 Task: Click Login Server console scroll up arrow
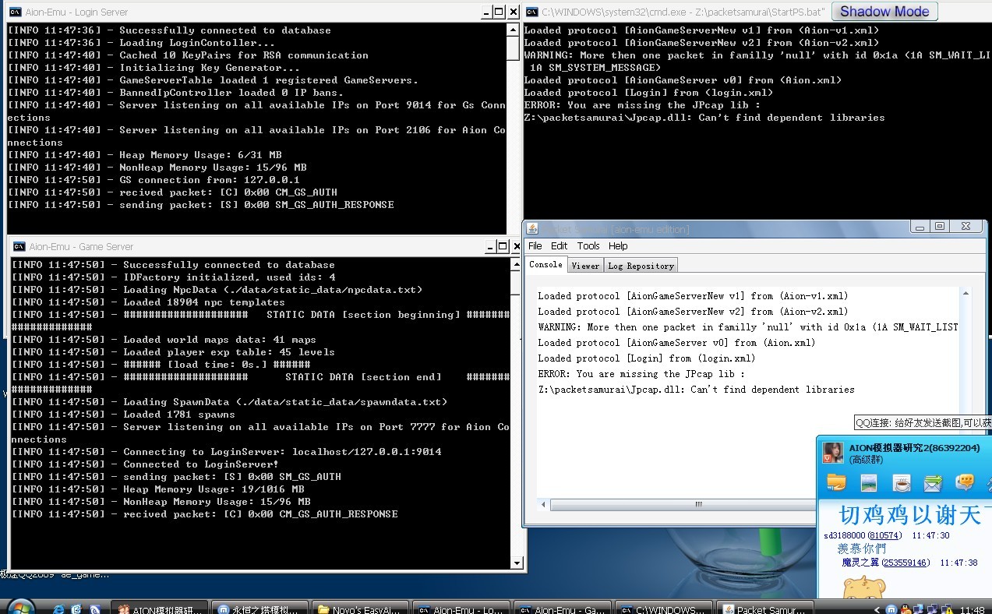[513, 30]
